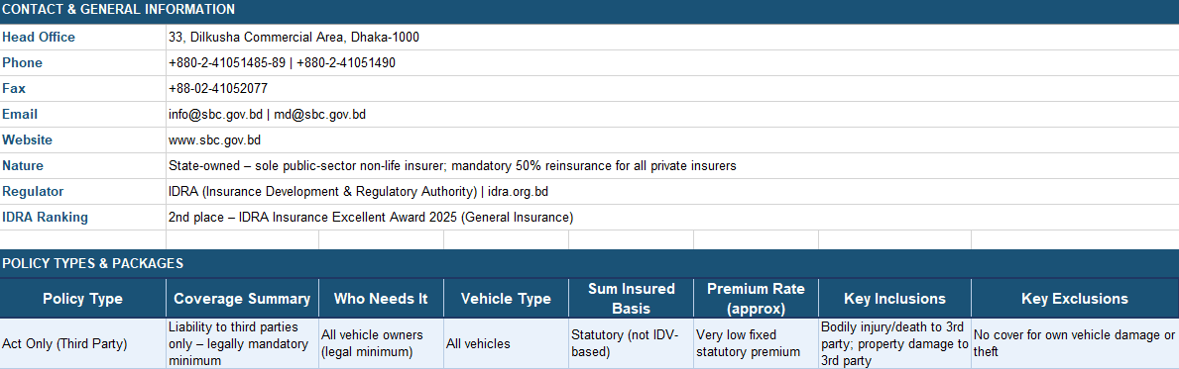
Task: Click the Key Inclusions column header
Action: pyautogui.click(x=894, y=299)
